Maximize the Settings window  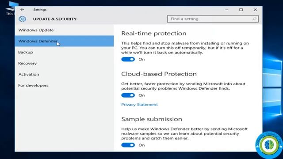pos(241,10)
